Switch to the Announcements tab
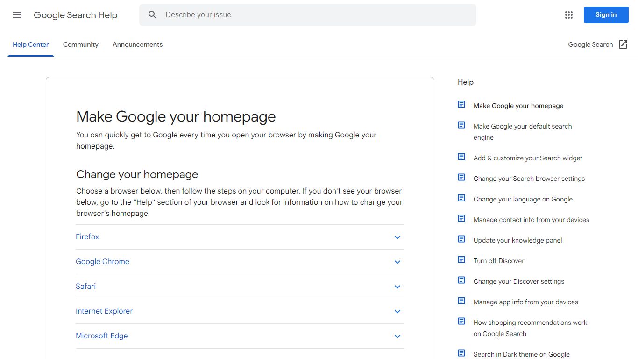 pyautogui.click(x=138, y=45)
